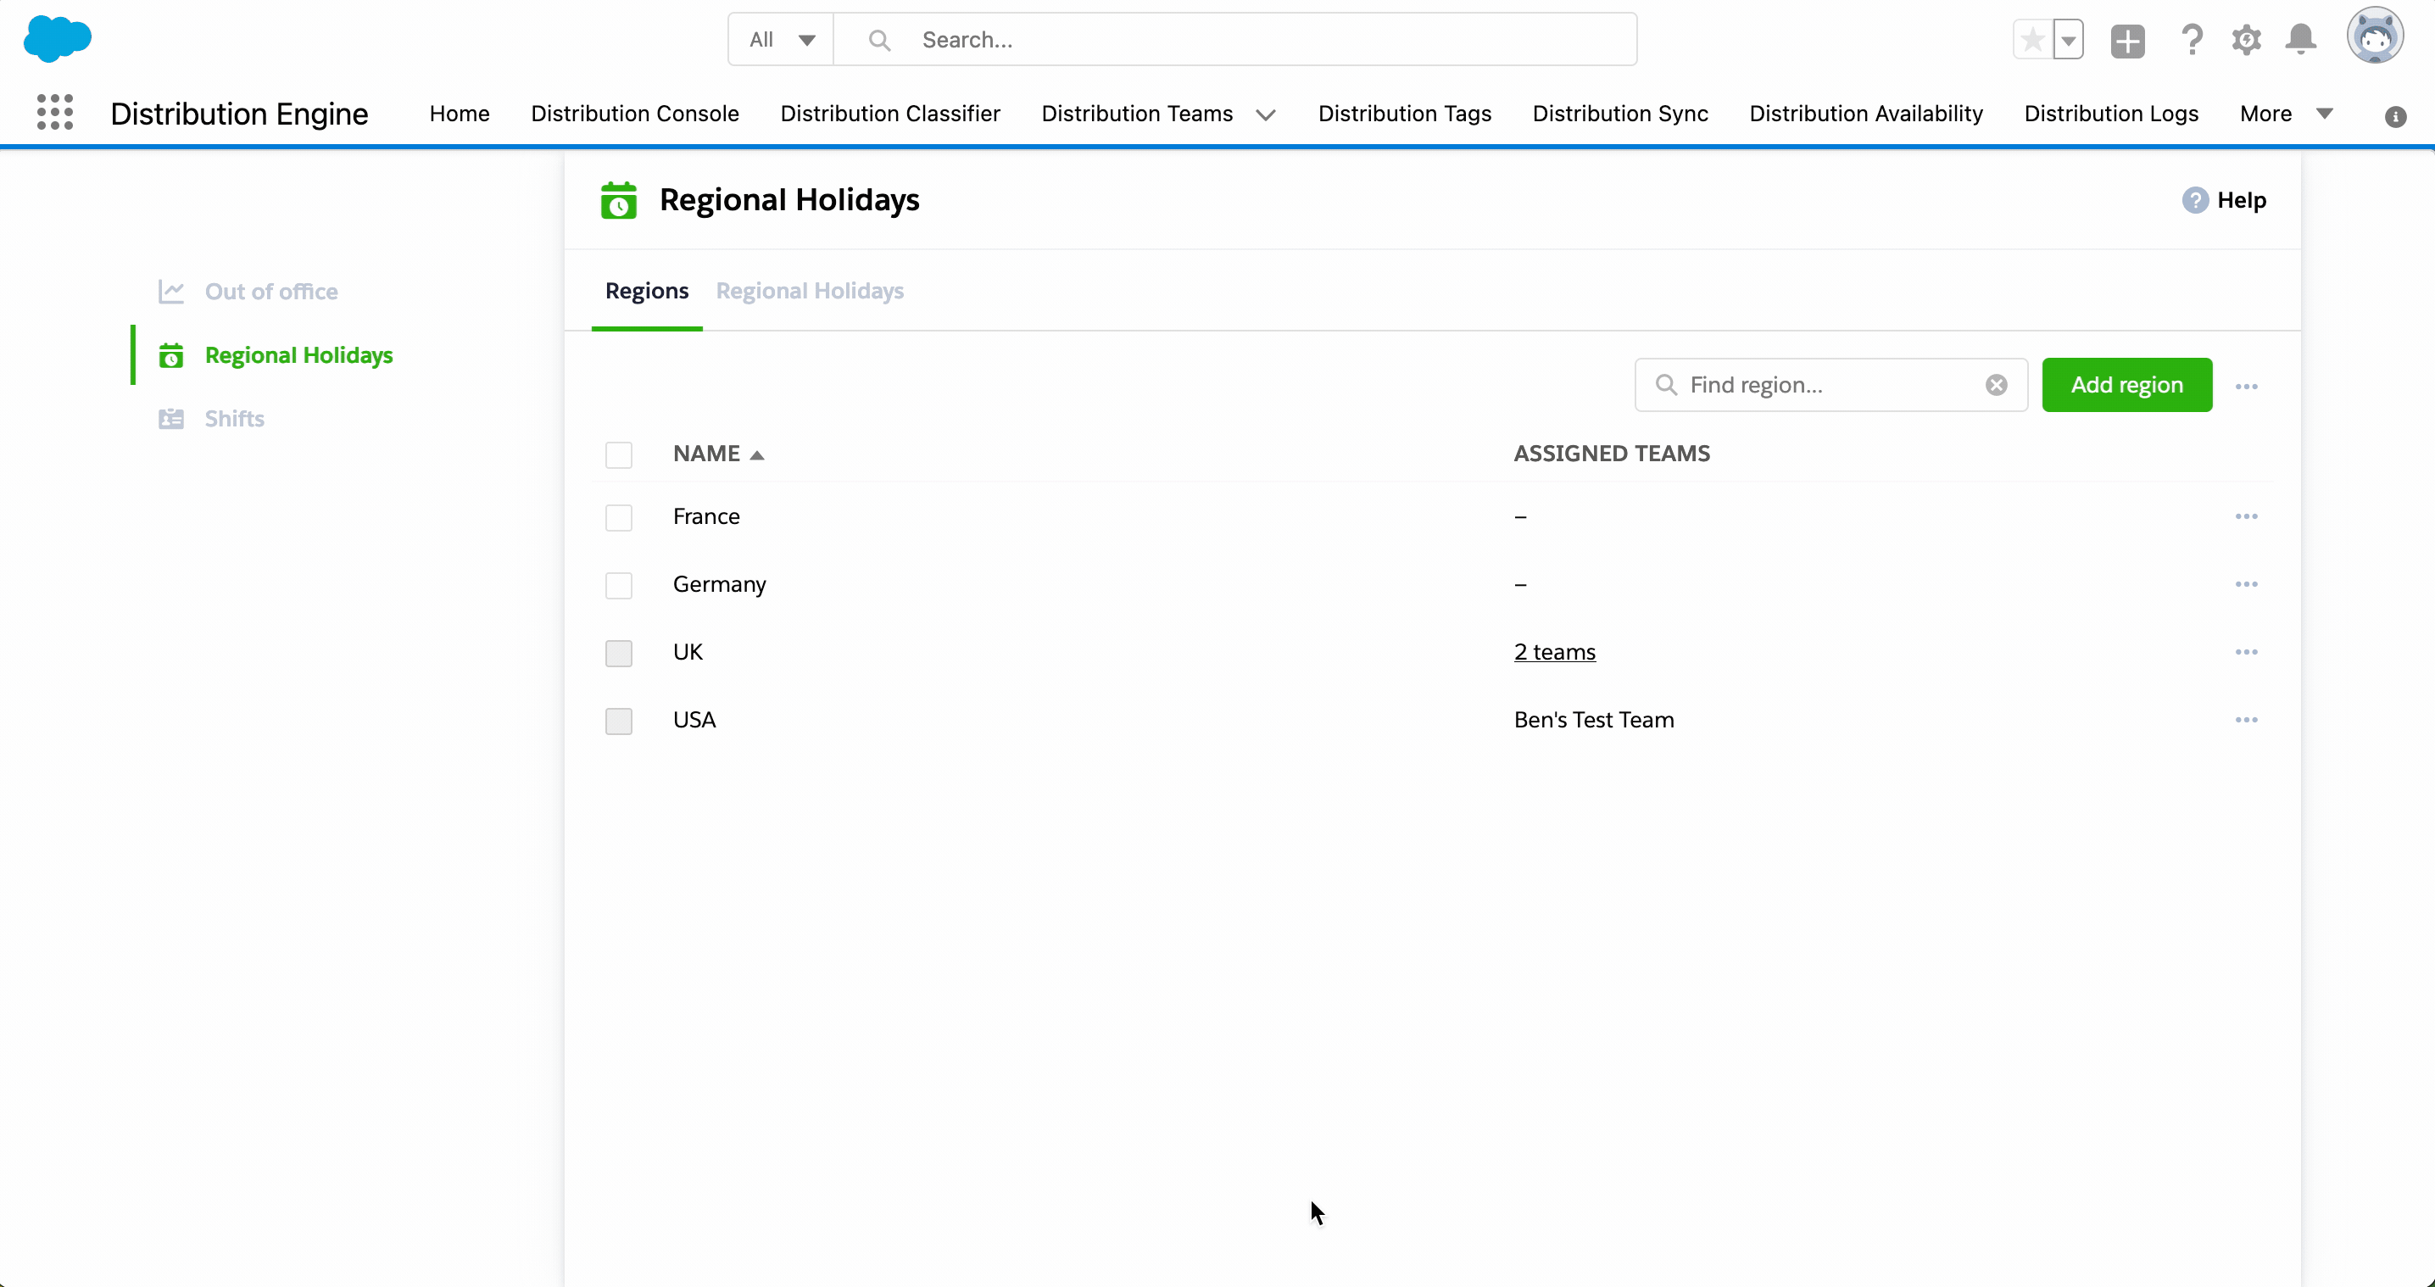2435x1287 pixels.
Task: Go to the Home nav item
Action: (x=460, y=114)
